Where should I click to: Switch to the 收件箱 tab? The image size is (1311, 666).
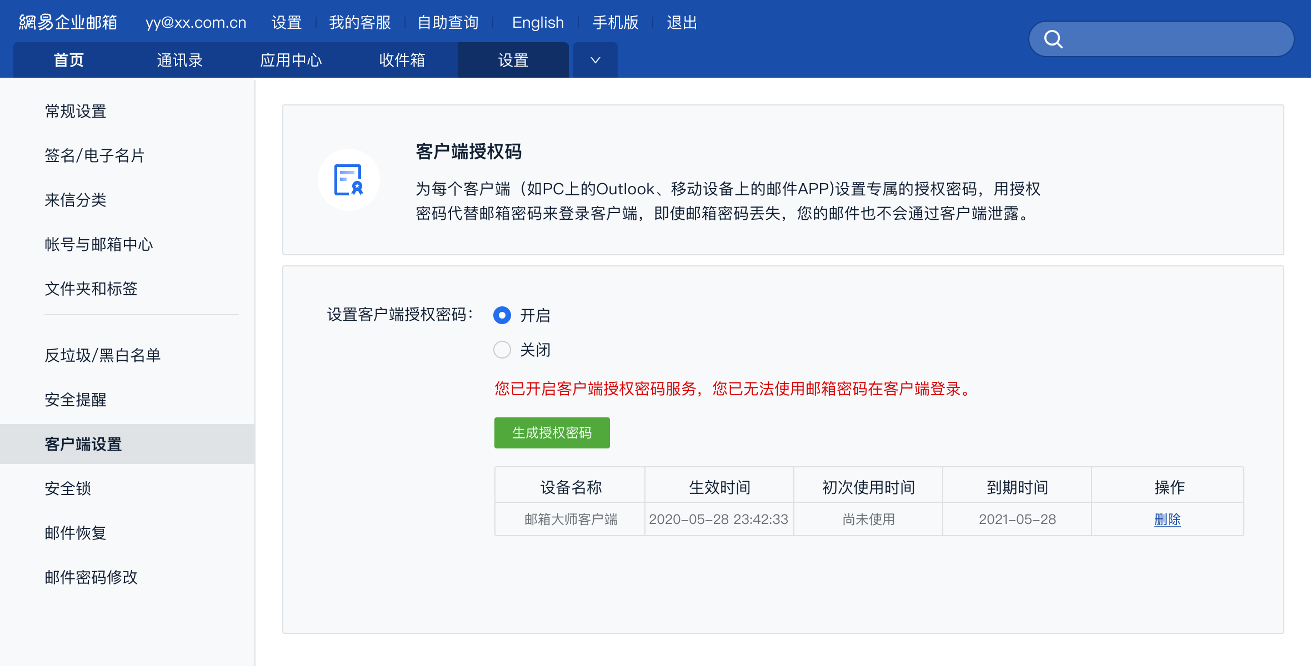pyautogui.click(x=402, y=60)
